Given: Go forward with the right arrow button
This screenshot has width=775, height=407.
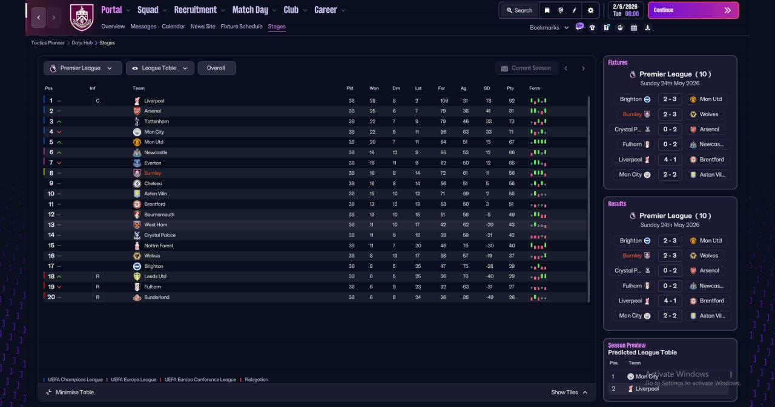Looking at the screenshot, I should [x=54, y=18].
